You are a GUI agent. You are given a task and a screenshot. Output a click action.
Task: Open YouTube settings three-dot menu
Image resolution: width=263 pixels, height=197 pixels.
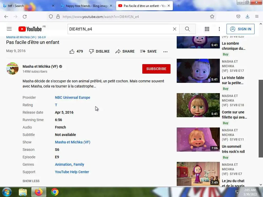pyautogui.click(x=219, y=29)
